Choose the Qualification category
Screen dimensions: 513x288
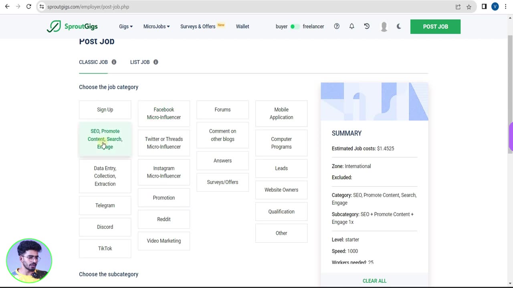click(x=281, y=212)
